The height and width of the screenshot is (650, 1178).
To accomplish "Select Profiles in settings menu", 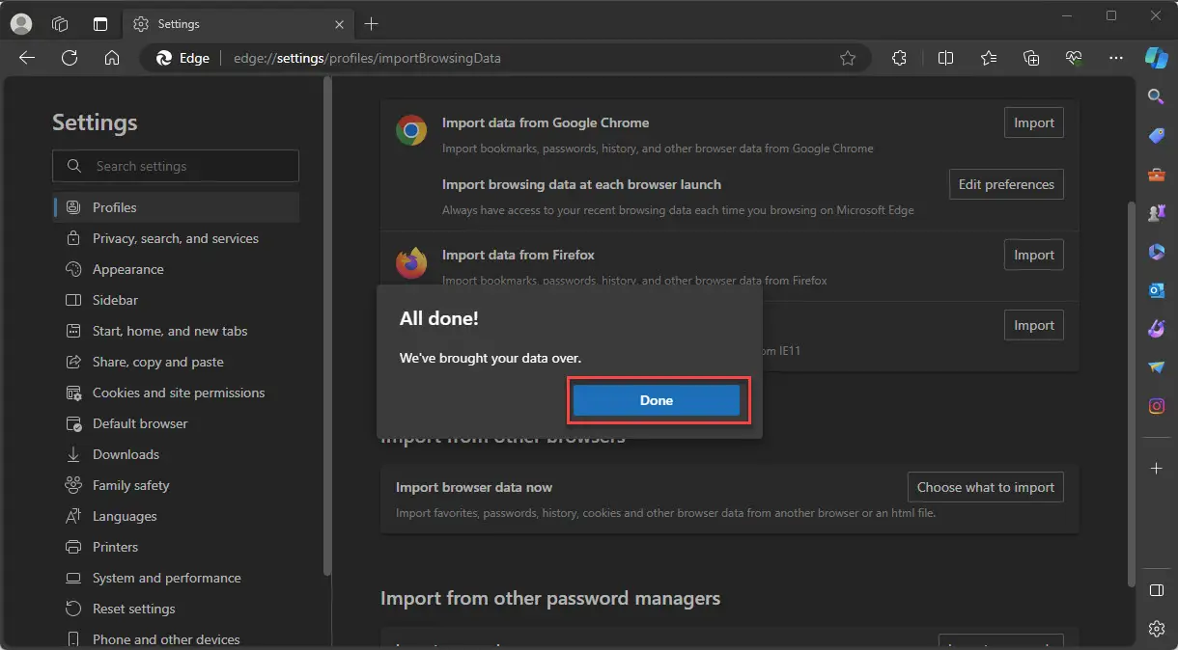I will coord(176,207).
